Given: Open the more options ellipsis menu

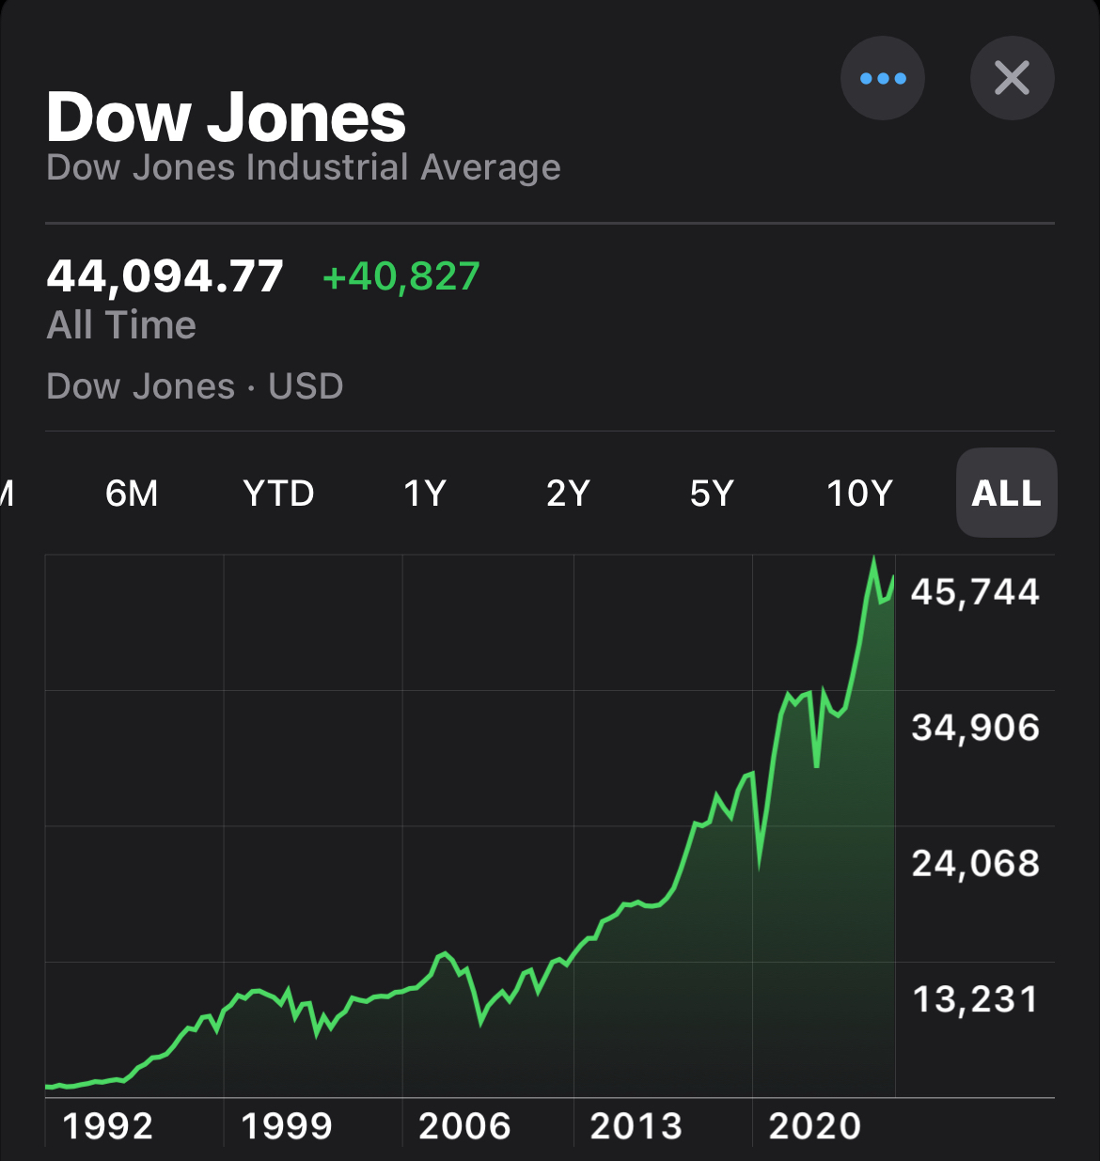Looking at the screenshot, I should (882, 78).
